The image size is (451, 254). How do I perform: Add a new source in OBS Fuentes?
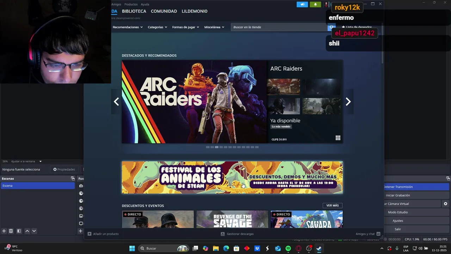[x=80, y=231]
